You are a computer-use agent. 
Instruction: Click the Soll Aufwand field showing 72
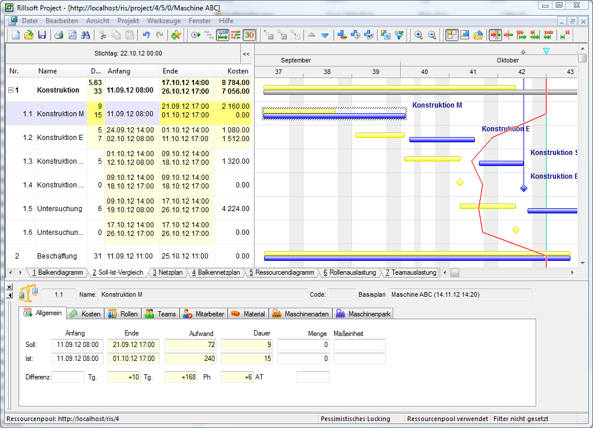[x=190, y=345]
